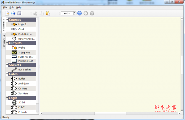185x120 pixels.
Task: Select the Or Gate icon
Action: pos(14,88)
